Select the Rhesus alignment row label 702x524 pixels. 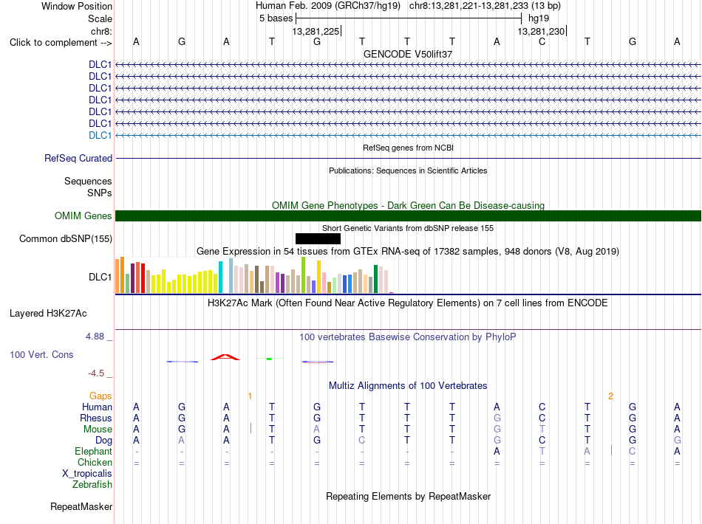[96, 418]
